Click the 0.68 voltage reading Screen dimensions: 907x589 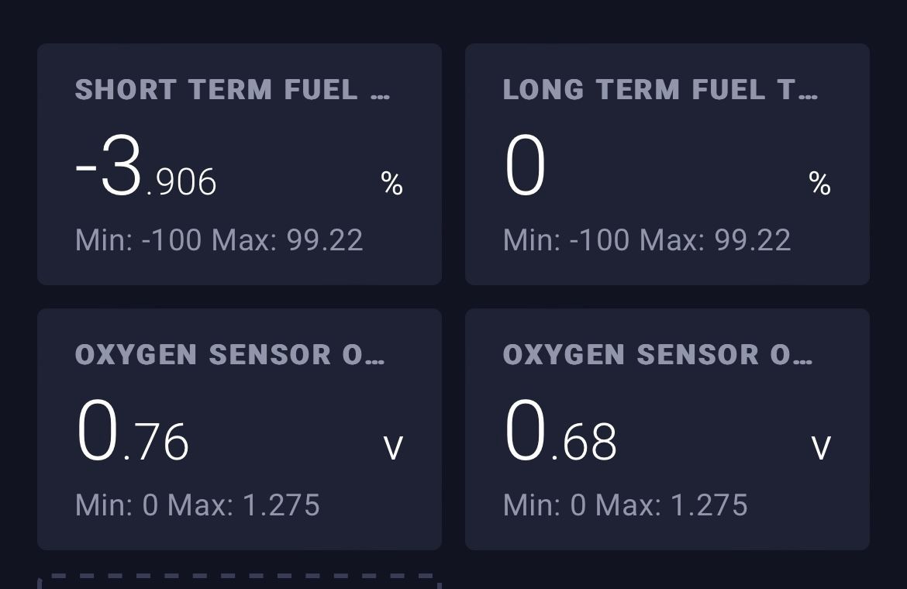click(x=560, y=431)
